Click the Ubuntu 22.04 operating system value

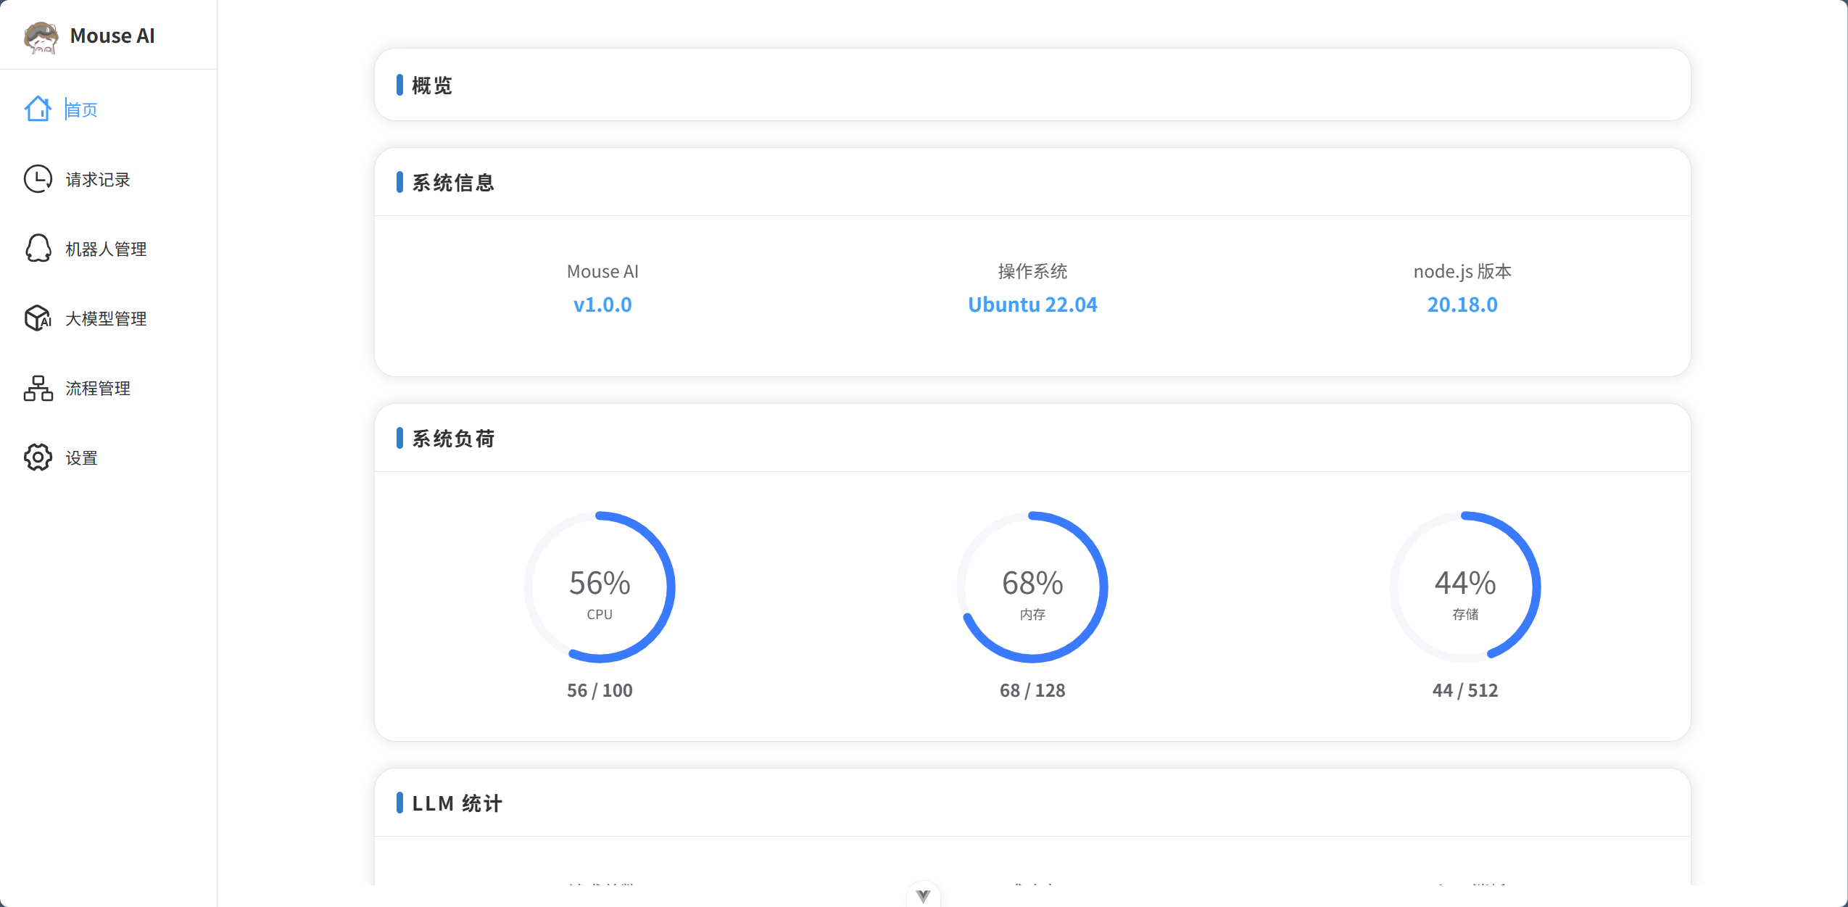click(1032, 305)
